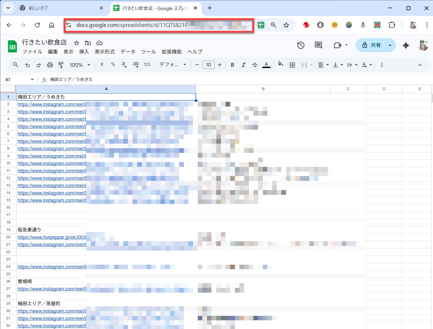Image resolution: width=433 pixels, height=329 pixels.
Task: Open the hotpepper.jp link in row 20
Action: (52, 237)
